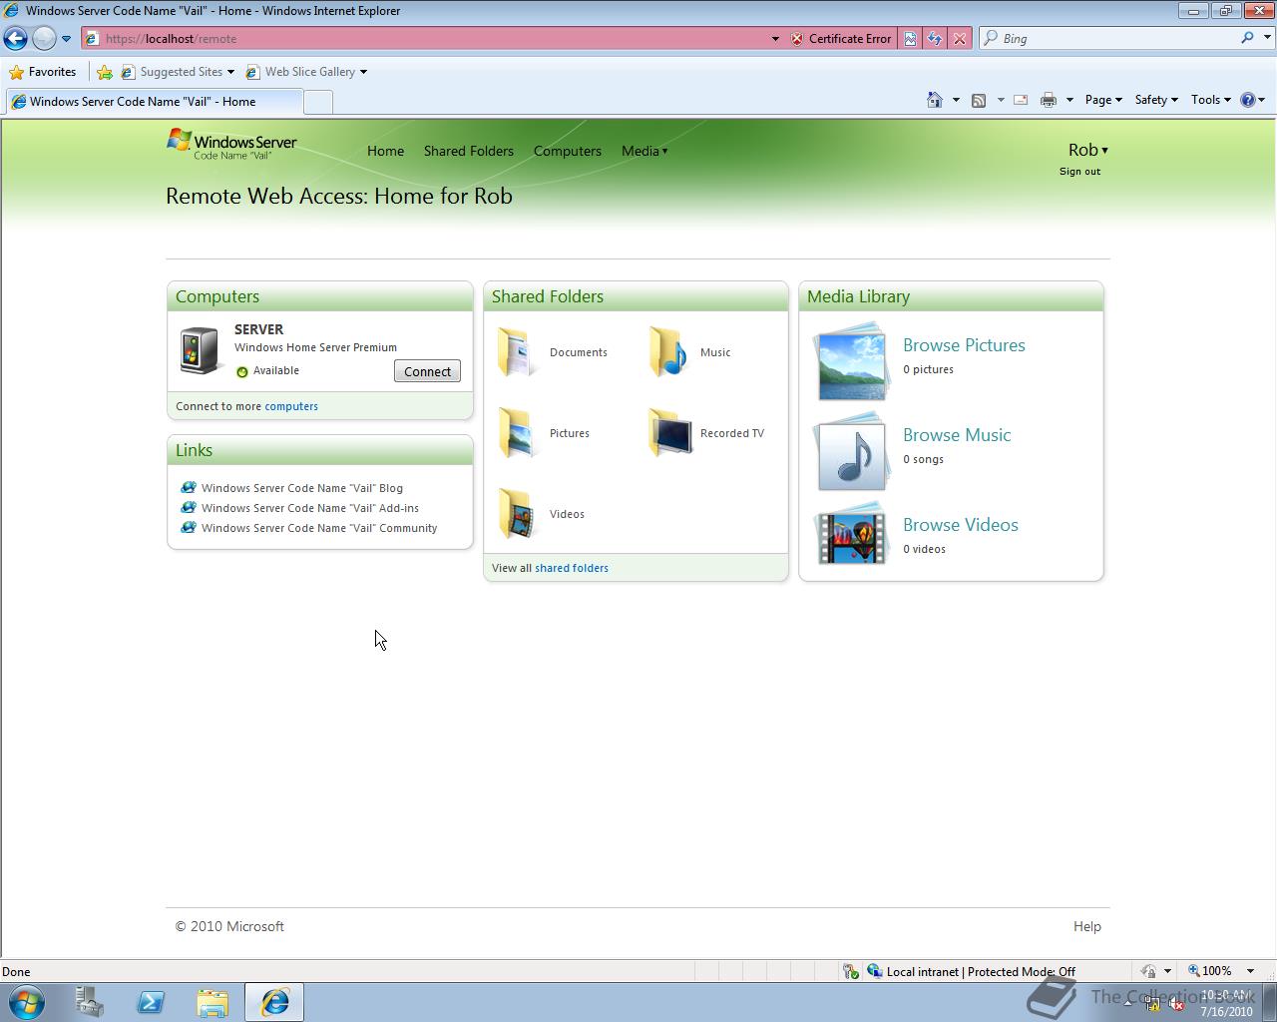Click the Print toolbar icon

1048,100
